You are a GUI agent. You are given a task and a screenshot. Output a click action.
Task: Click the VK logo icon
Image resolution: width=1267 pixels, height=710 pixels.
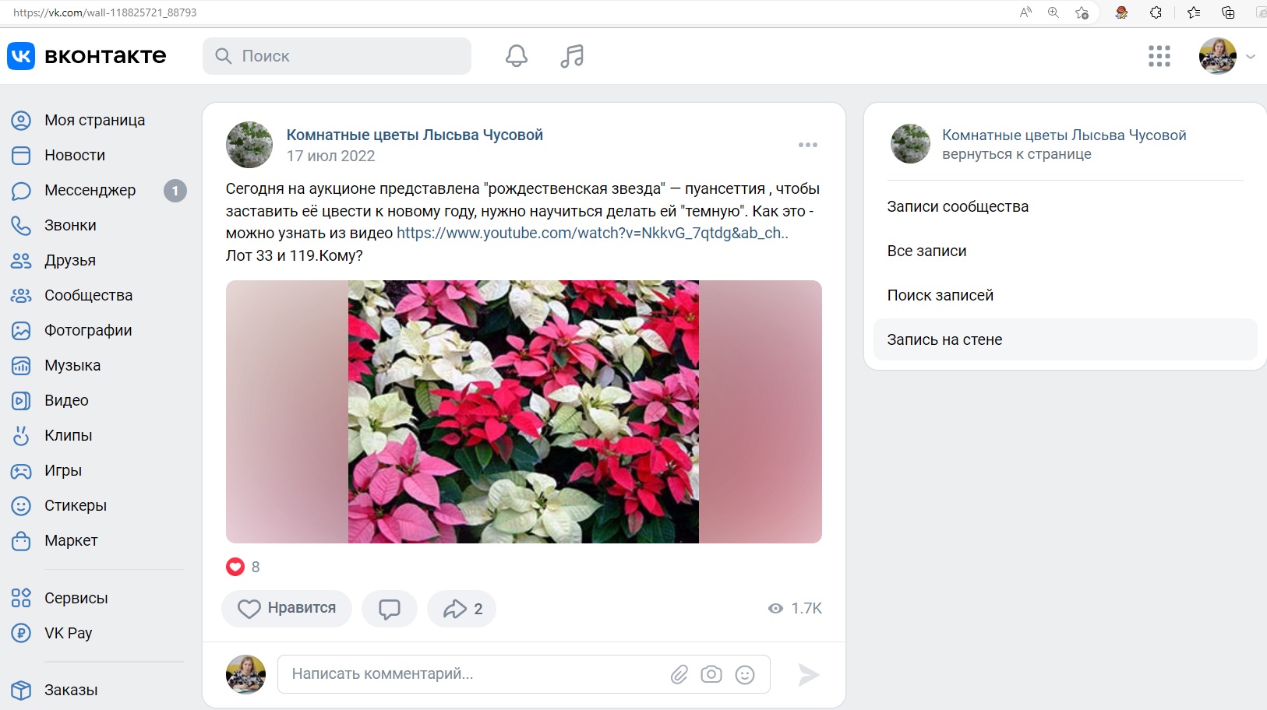point(21,56)
